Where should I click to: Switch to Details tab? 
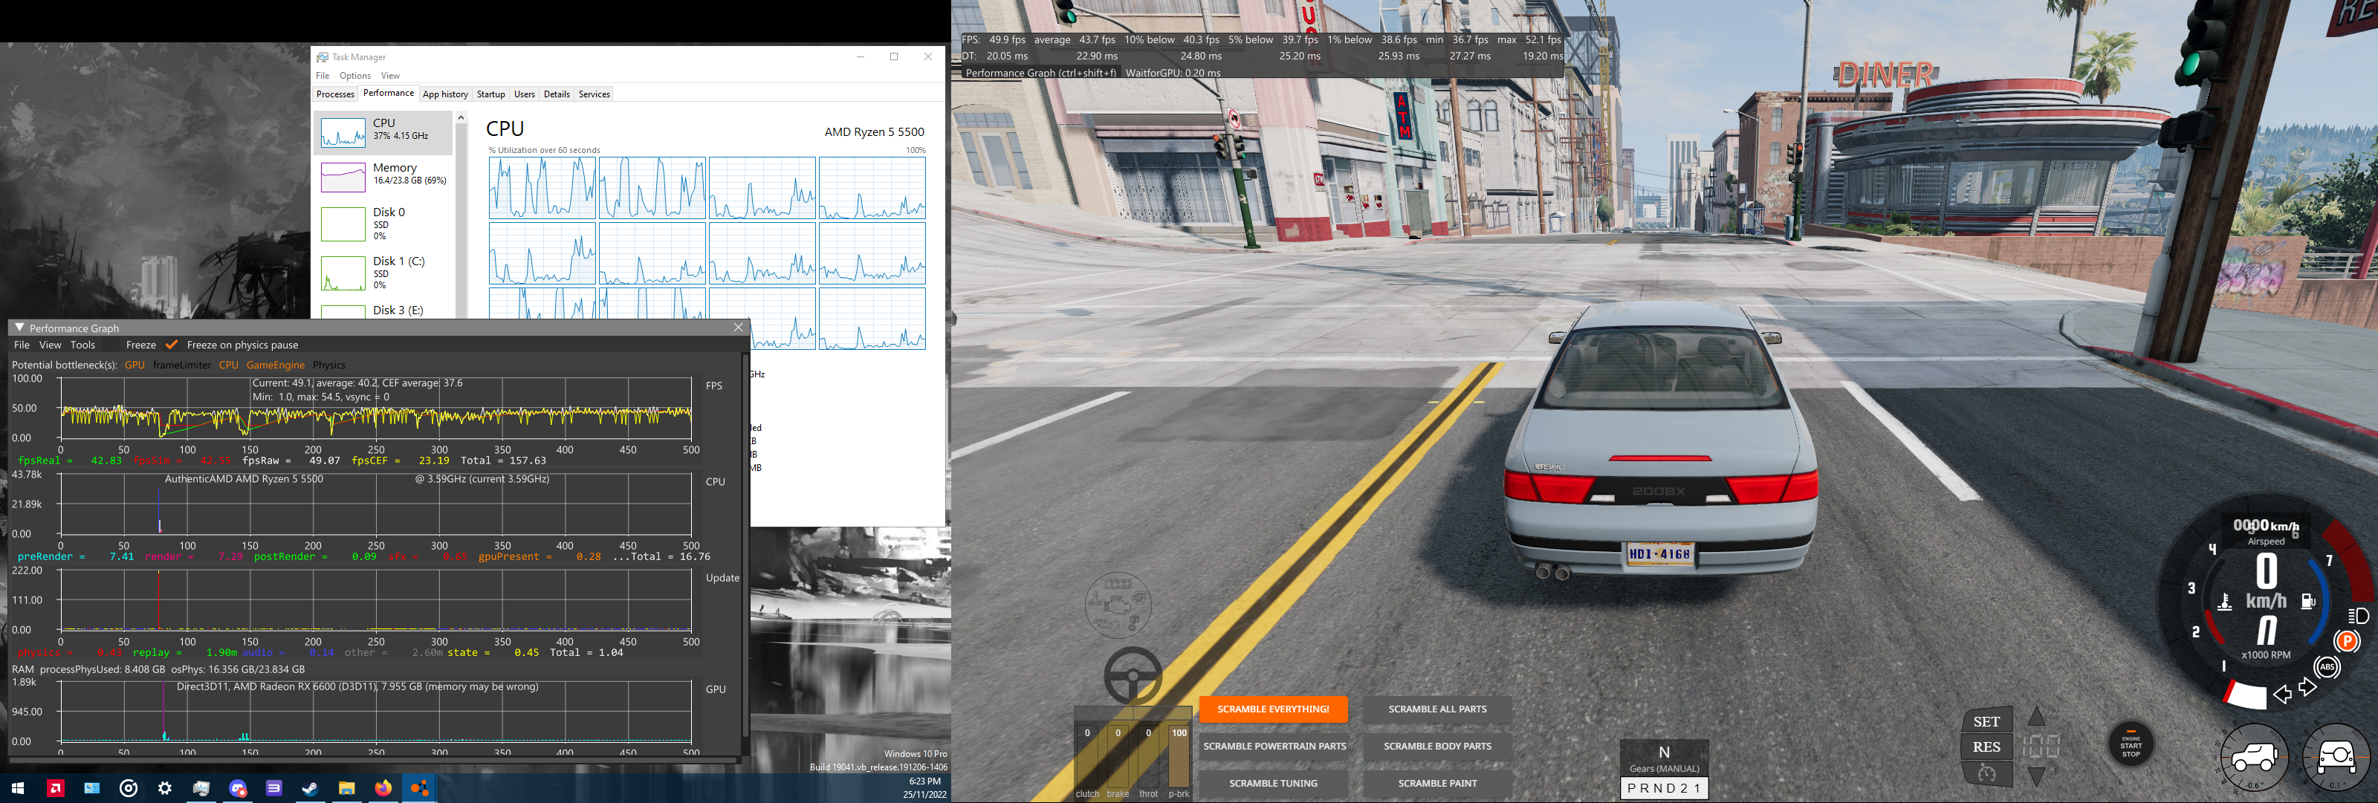557,94
